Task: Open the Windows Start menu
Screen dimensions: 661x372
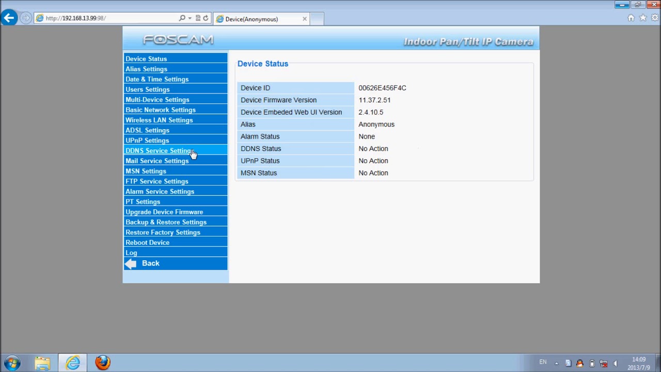Action: (x=12, y=363)
